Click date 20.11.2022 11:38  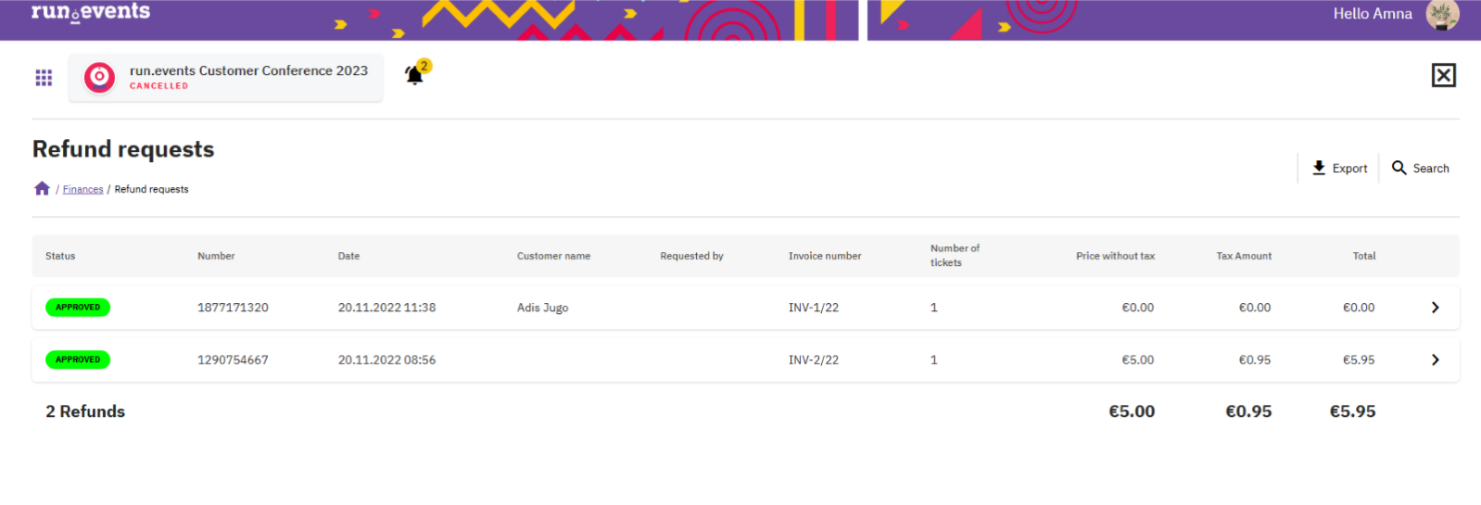coord(386,308)
